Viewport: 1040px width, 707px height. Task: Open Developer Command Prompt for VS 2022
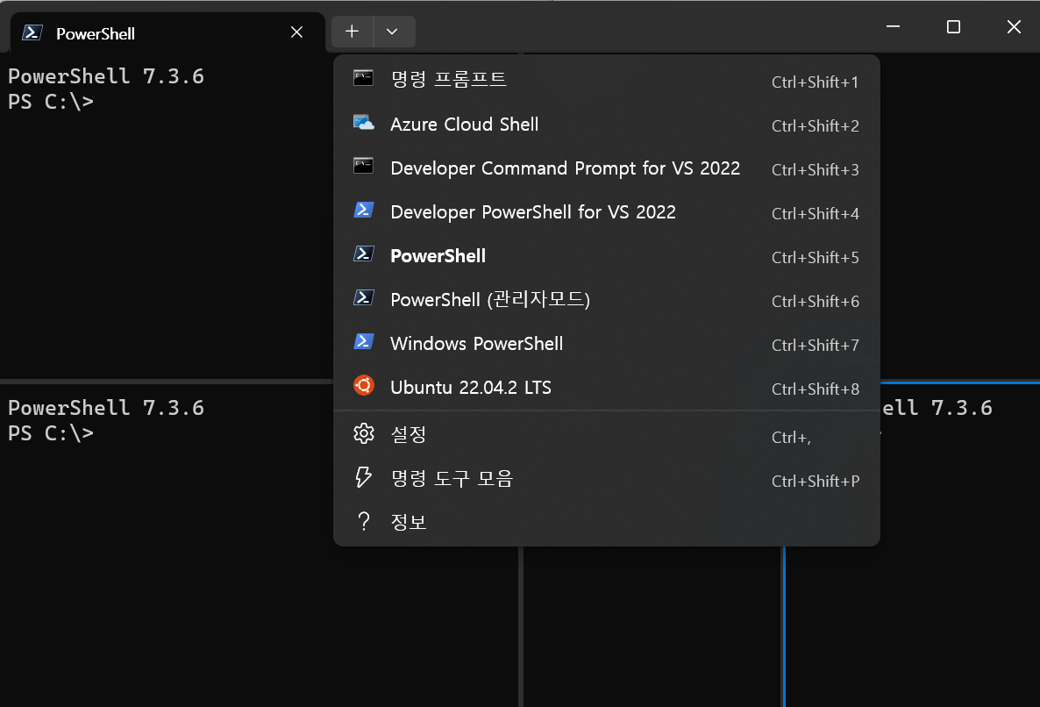[x=606, y=168]
